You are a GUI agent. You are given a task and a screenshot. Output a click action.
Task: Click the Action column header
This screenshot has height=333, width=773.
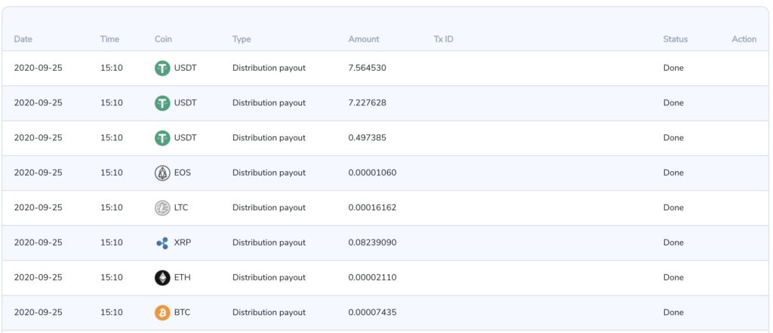pyautogui.click(x=744, y=39)
